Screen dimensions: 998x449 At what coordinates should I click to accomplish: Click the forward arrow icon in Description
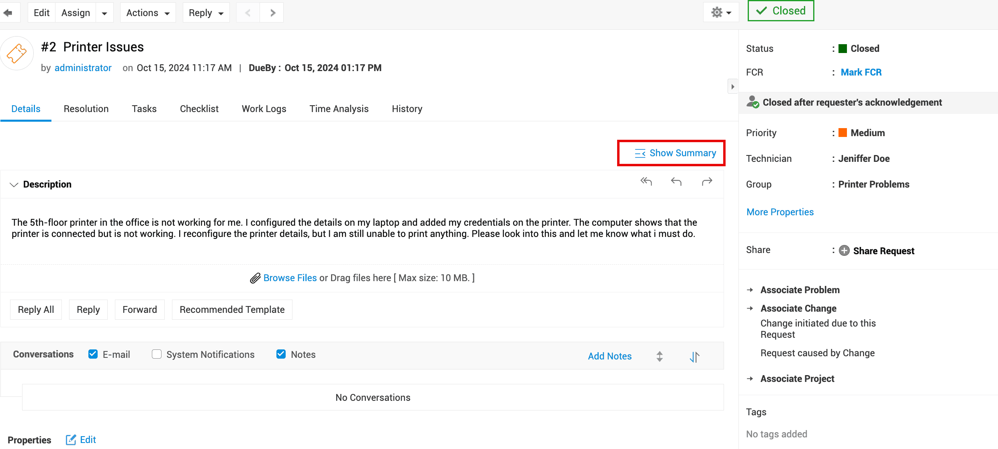(707, 182)
